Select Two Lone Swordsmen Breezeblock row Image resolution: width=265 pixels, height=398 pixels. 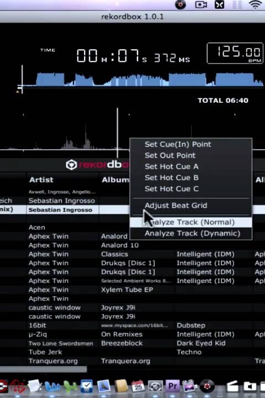pos(132,343)
